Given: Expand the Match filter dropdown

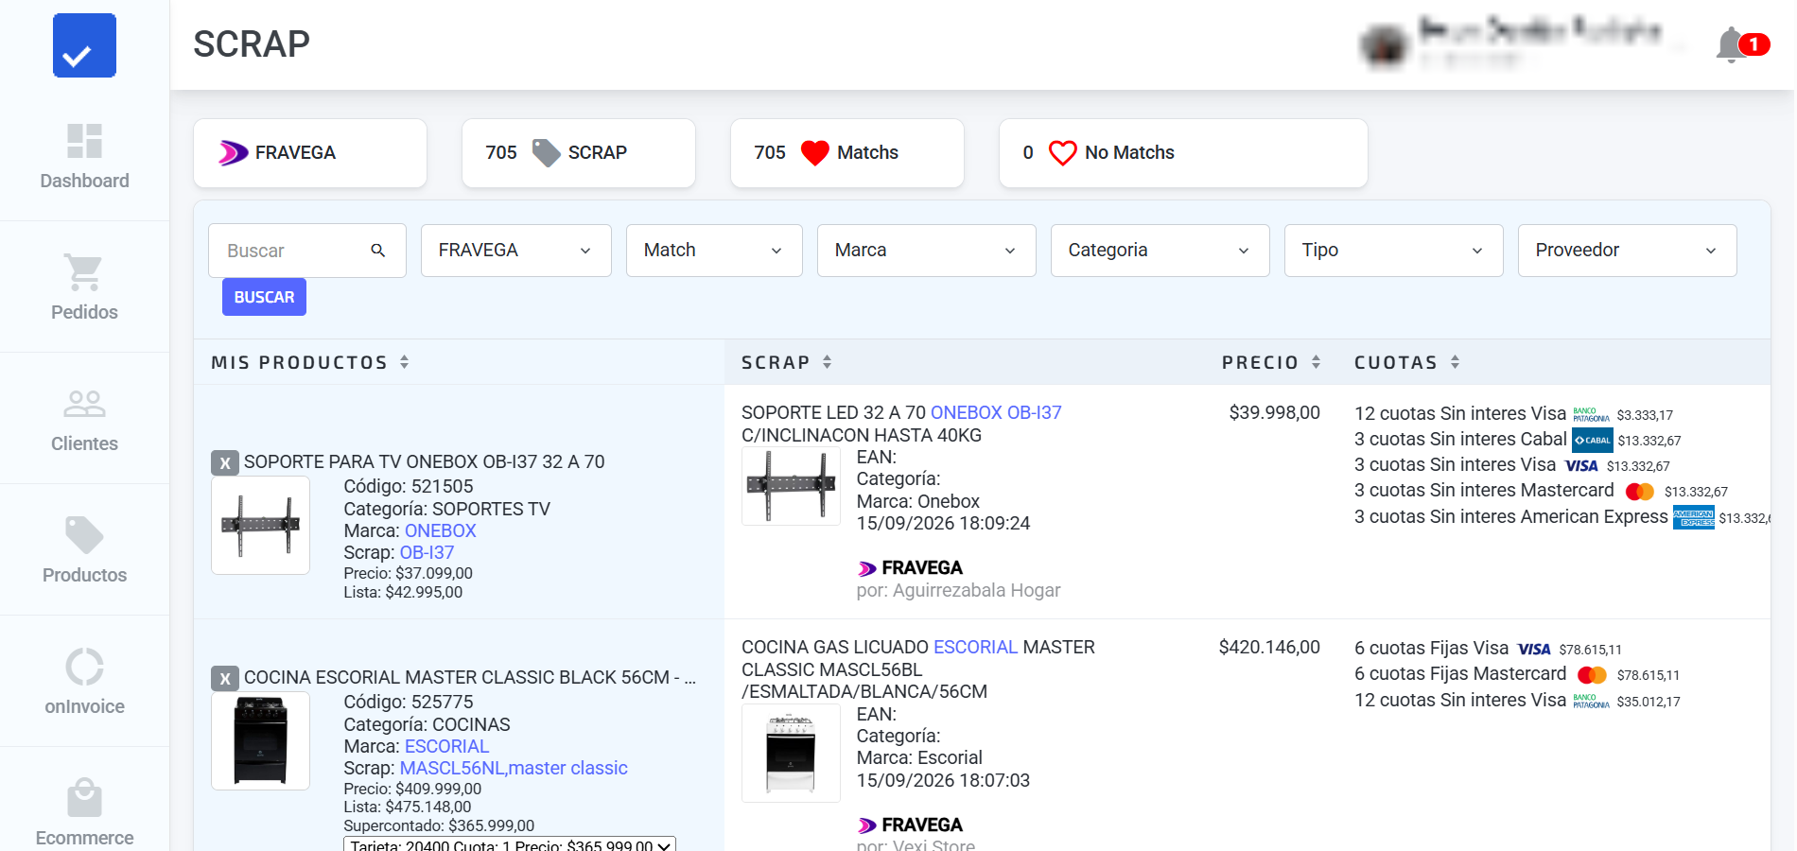Looking at the screenshot, I should [x=714, y=251].
